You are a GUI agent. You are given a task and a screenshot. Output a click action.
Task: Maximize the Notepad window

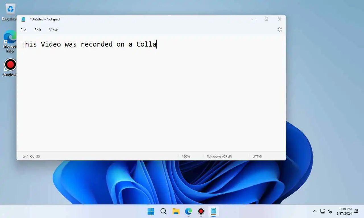266,19
